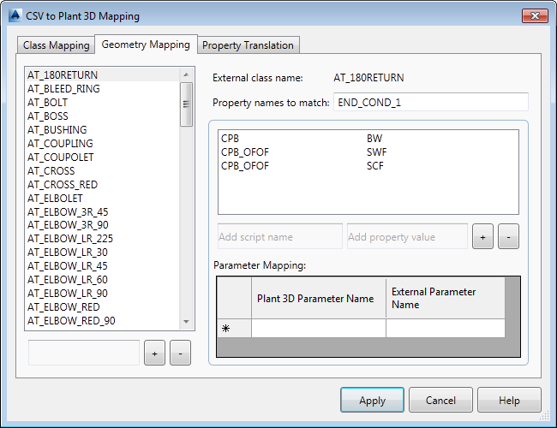Screen dimensions: 557x428
Task: Apply the mapping changes
Action: coord(372,400)
